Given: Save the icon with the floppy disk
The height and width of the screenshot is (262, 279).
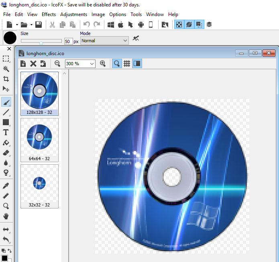Looking at the screenshot, I should coord(39,25).
